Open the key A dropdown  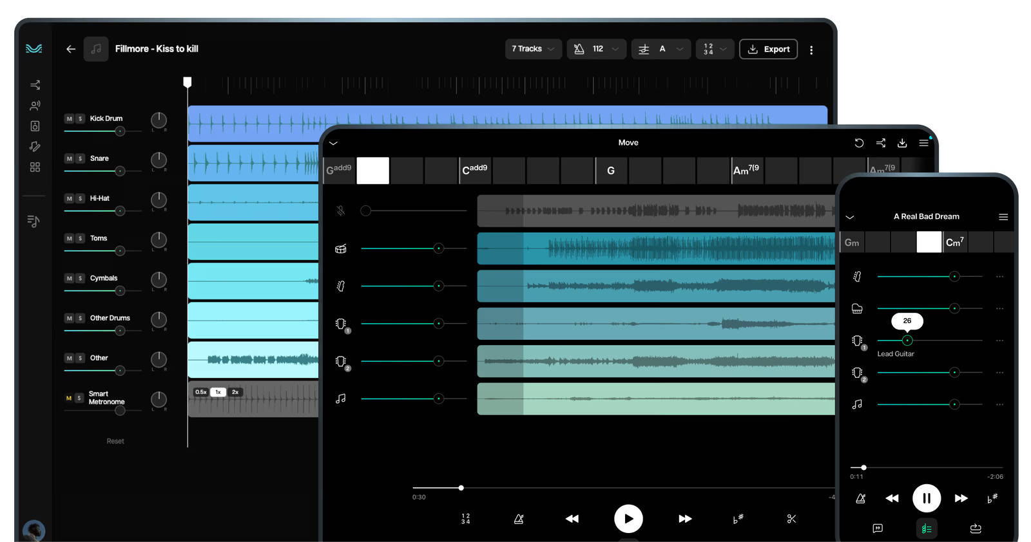661,49
